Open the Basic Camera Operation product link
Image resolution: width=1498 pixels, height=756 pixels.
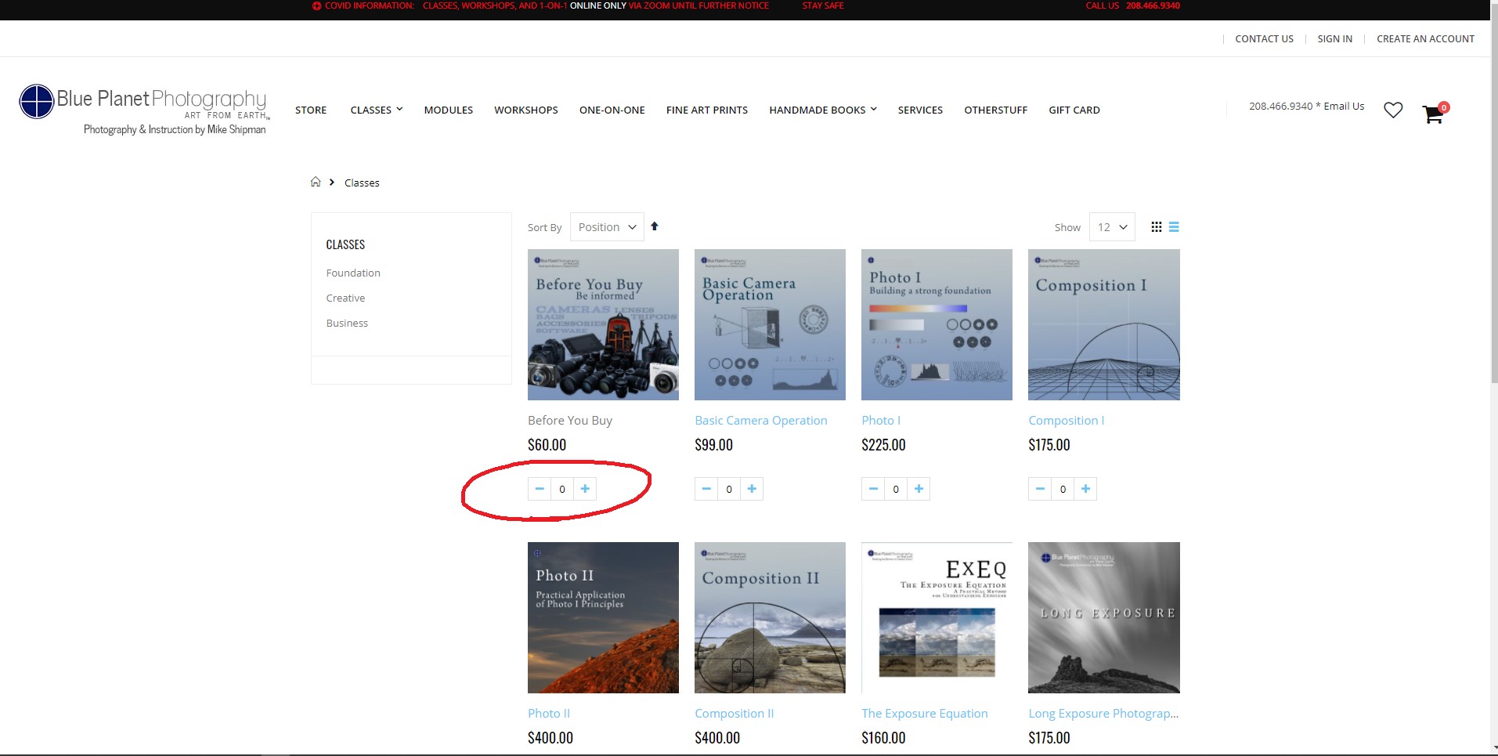760,420
